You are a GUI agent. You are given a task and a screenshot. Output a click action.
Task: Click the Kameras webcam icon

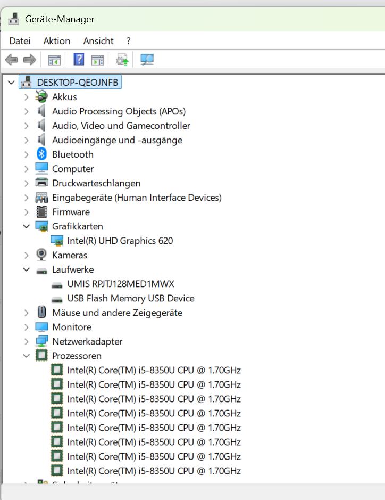[x=41, y=255]
